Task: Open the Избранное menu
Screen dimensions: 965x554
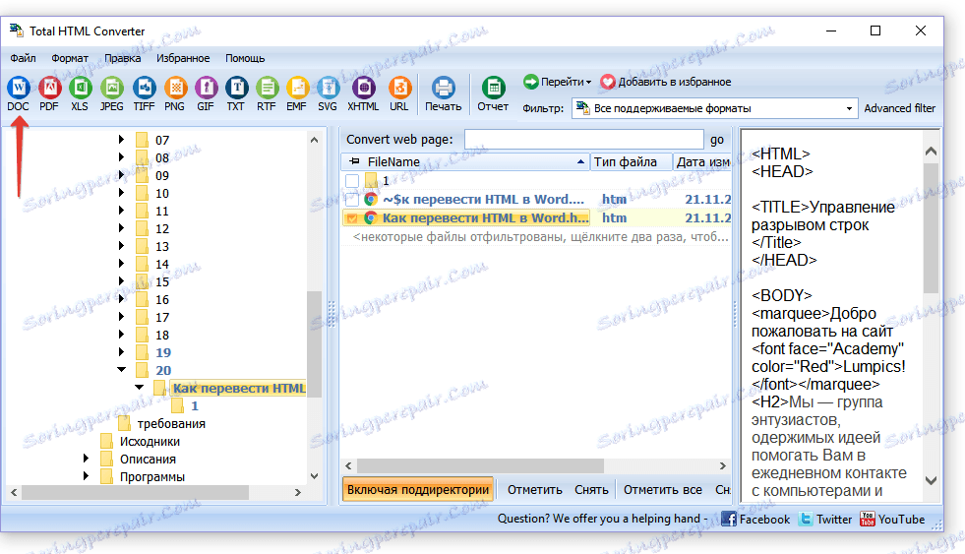Action: 183,58
